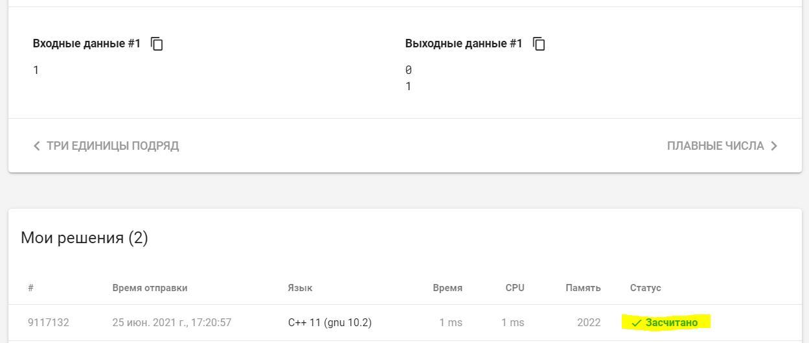Click the Выходные данные #1 heading
Screen dimensions: 809x343
coord(463,43)
